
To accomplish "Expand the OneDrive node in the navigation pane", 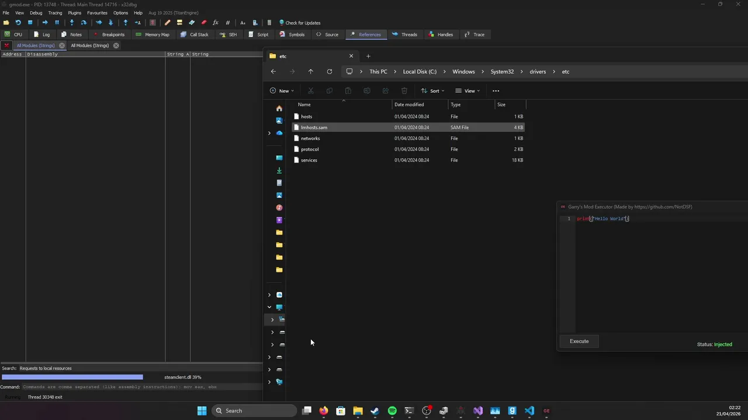I will click(269, 133).
